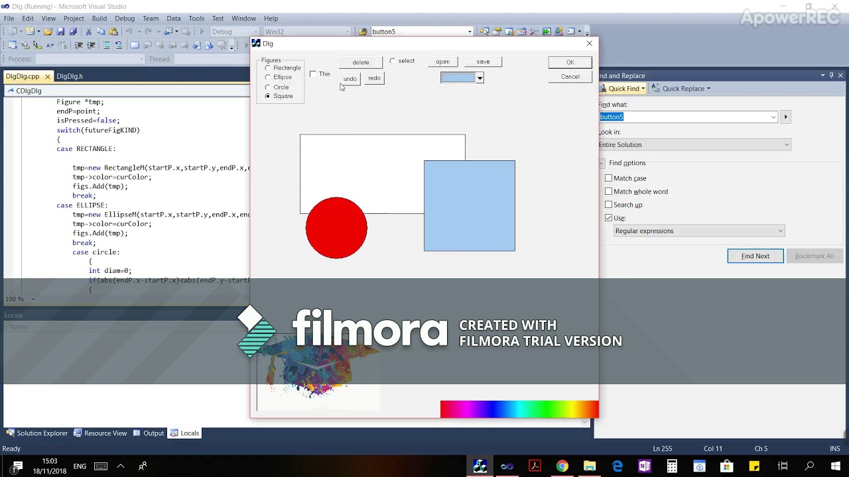Open the Look in Entire Solution dropdown
The height and width of the screenshot is (477, 849).
pos(787,144)
